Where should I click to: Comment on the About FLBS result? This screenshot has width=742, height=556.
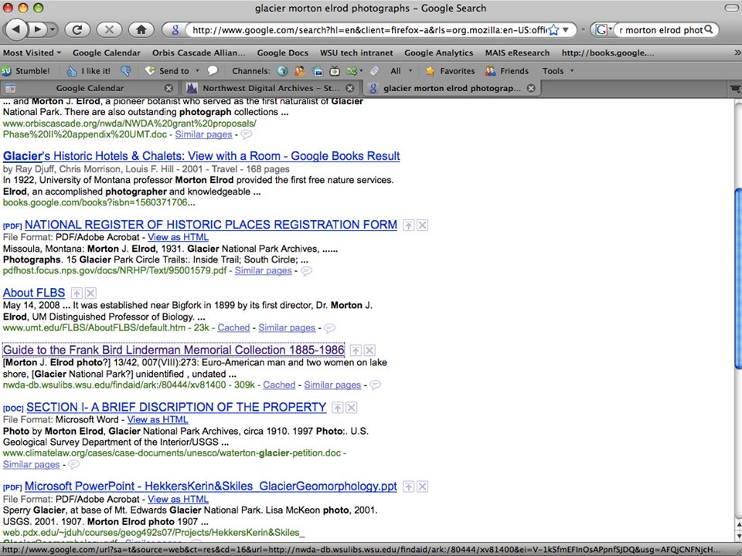pyautogui.click(x=330, y=327)
